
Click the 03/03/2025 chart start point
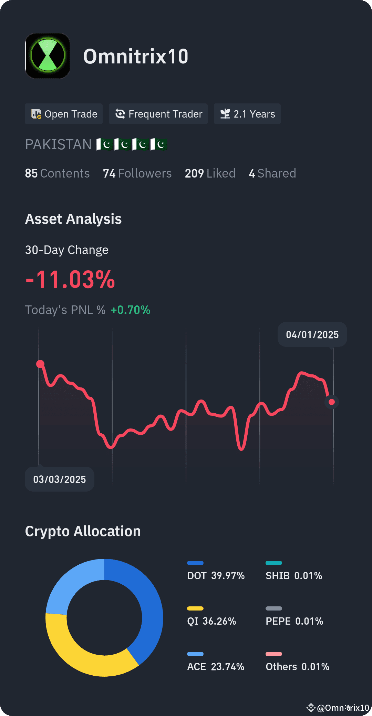tap(40, 364)
